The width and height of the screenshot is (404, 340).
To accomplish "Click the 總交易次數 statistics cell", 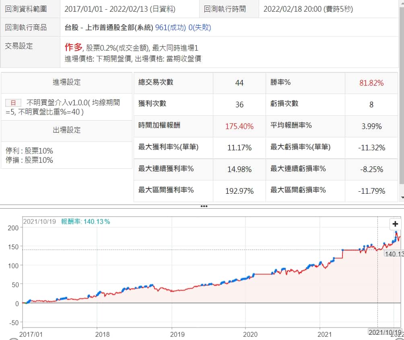I will coord(156,82).
